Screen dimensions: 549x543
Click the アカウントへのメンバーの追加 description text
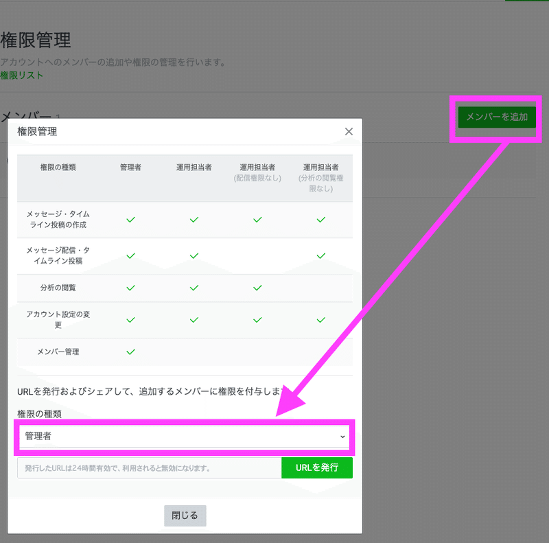point(113,62)
